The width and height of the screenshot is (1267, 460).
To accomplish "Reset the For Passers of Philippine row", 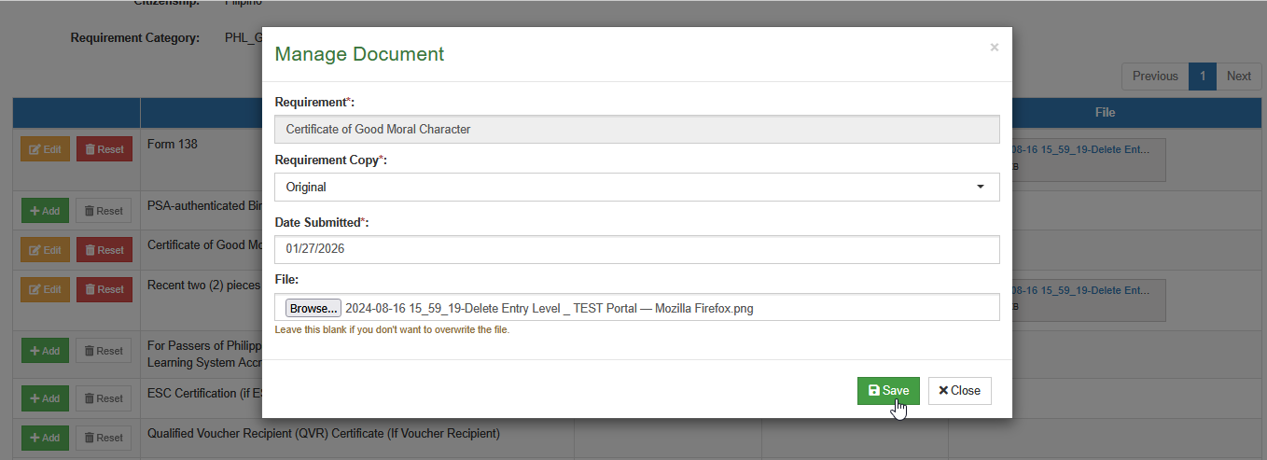I will [x=104, y=351].
